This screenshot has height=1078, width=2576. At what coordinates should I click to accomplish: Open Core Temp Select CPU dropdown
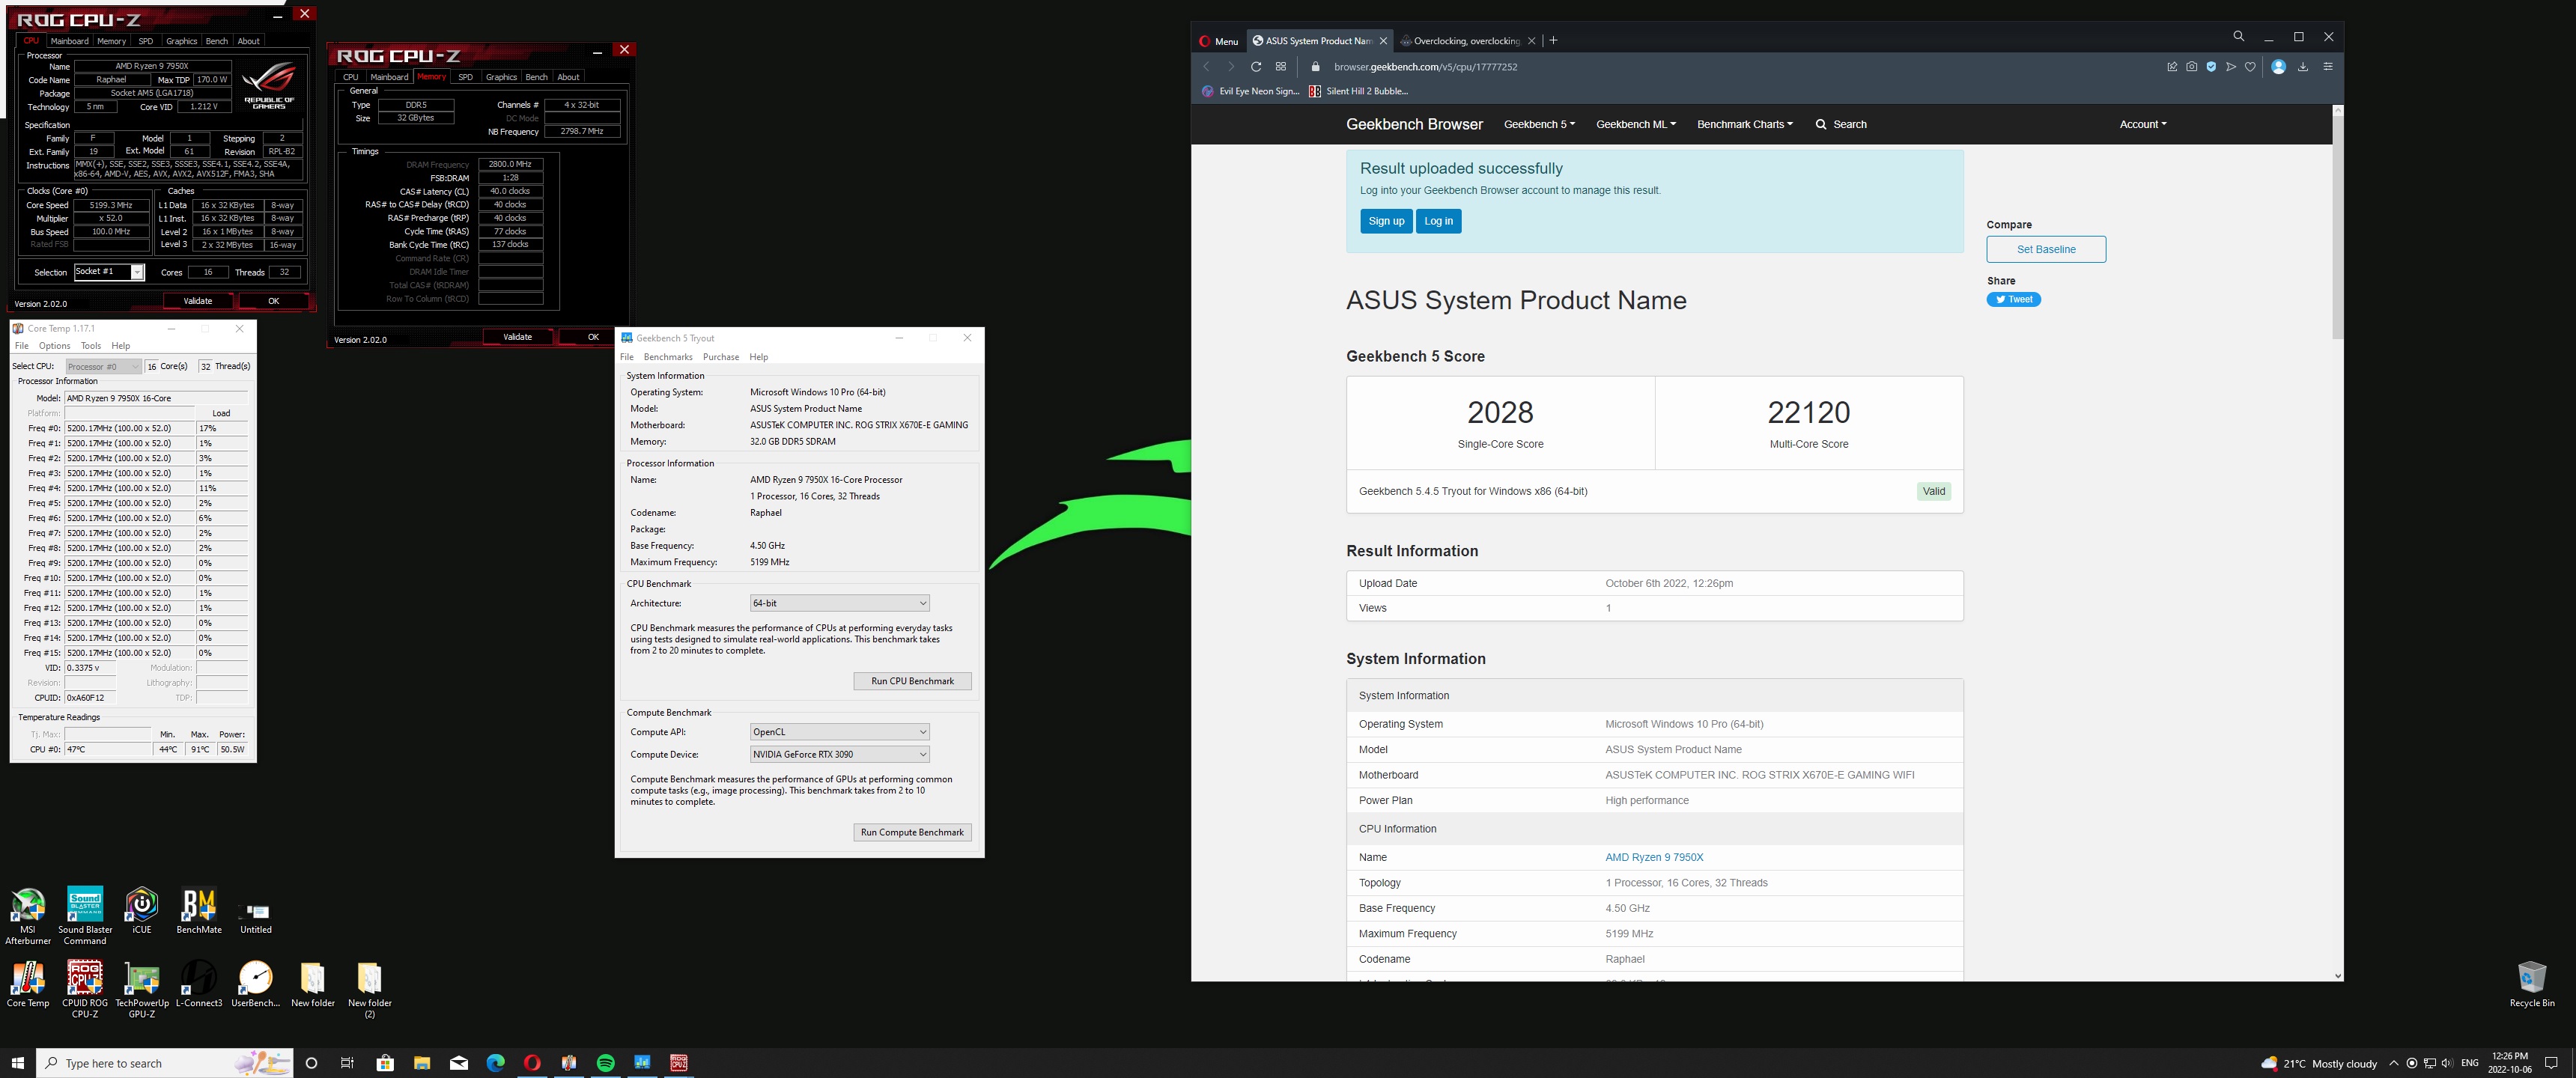click(x=104, y=366)
